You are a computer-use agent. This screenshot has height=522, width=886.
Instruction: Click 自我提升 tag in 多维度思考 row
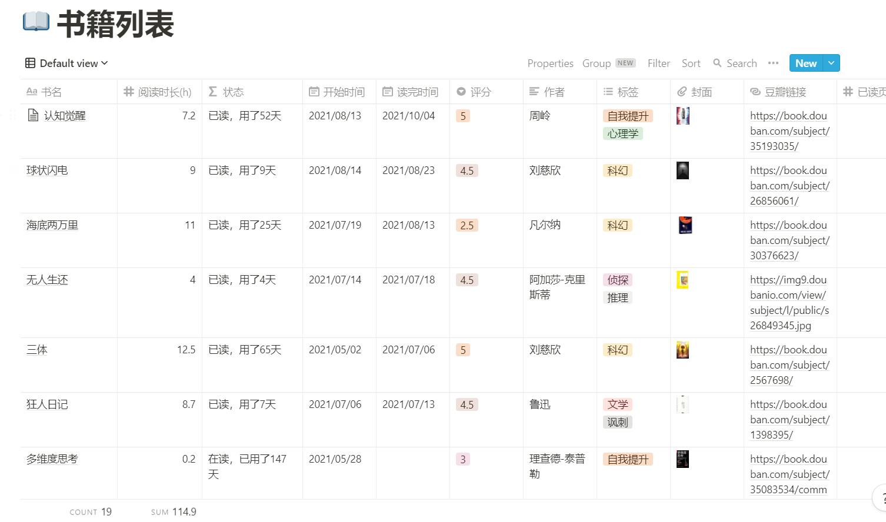628,460
